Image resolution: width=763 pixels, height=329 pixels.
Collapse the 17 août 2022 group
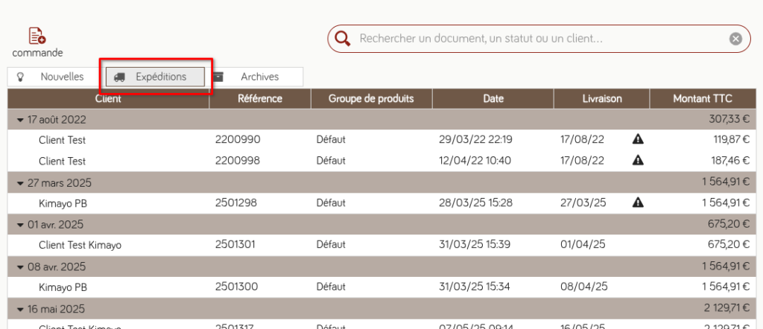click(19, 119)
